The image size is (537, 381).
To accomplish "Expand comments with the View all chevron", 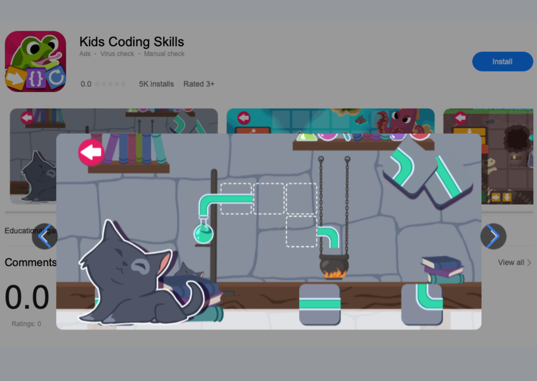I will click(x=529, y=263).
